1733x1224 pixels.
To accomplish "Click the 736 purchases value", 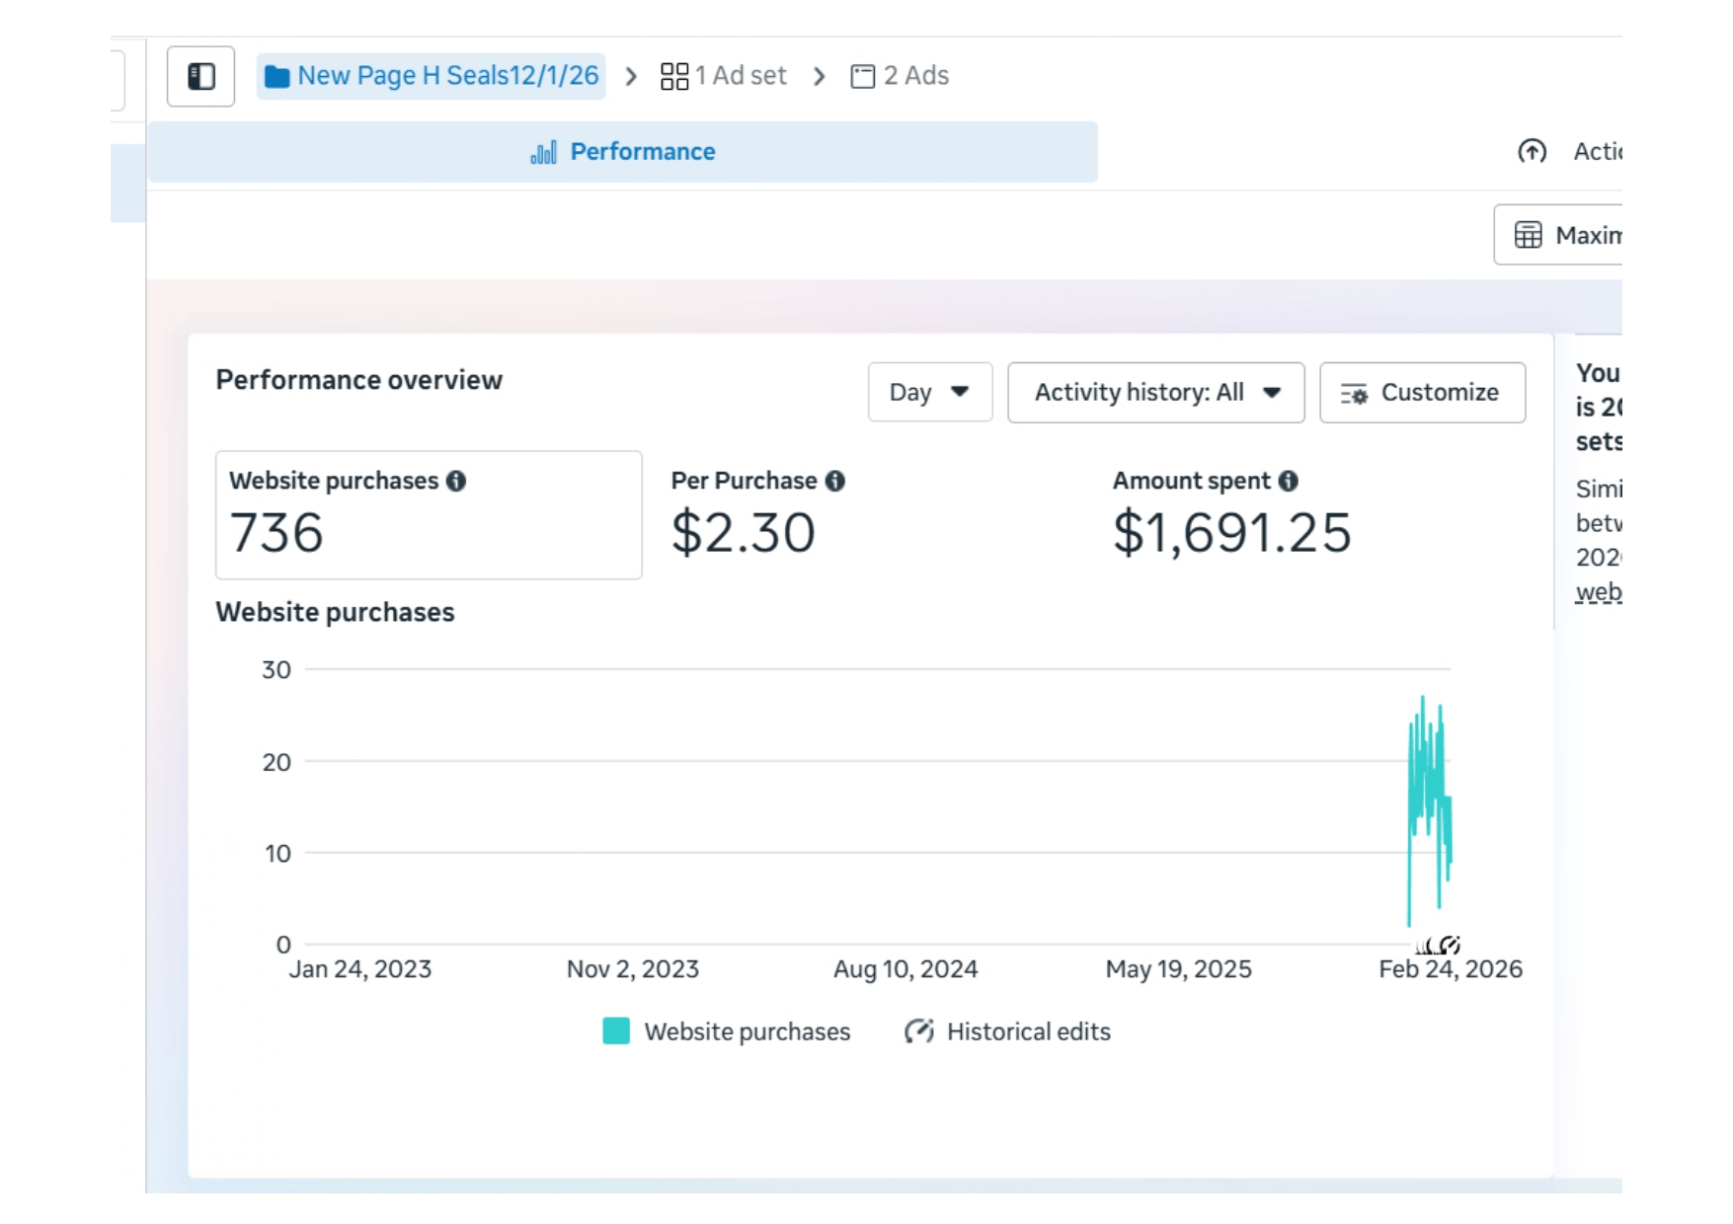I will [x=276, y=533].
